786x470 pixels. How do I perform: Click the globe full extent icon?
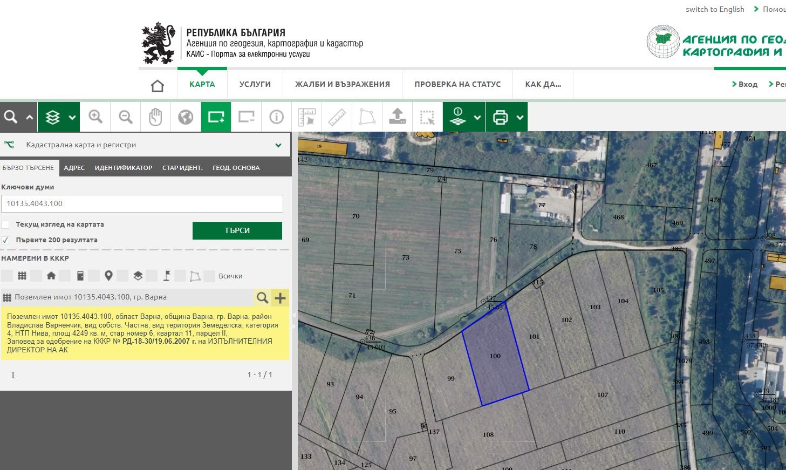click(186, 117)
